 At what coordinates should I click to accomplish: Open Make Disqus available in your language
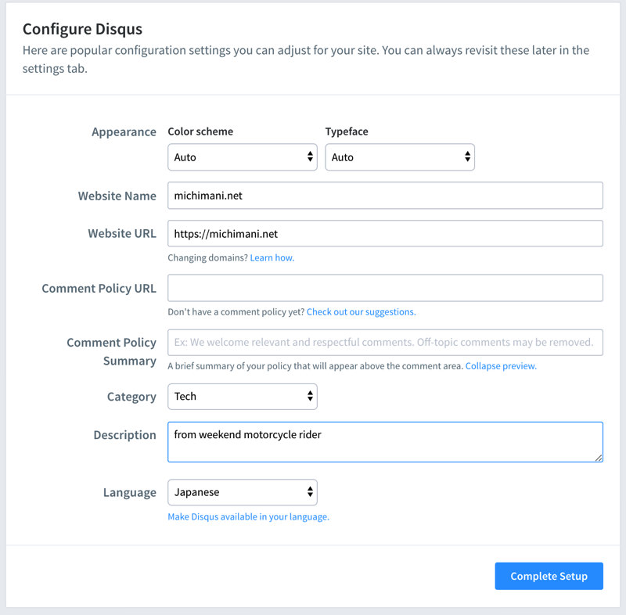[249, 516]
